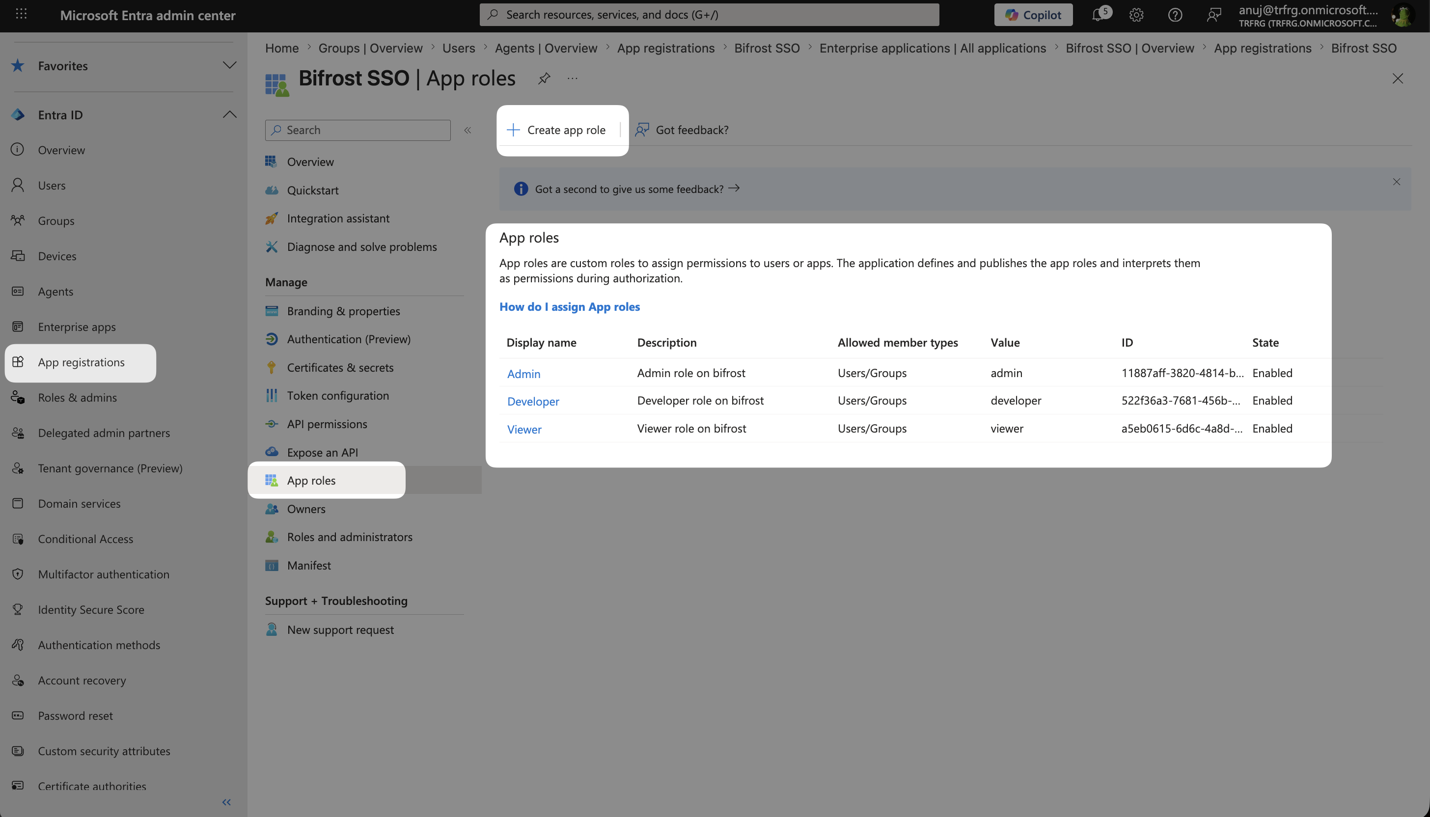
Task: Open Groups in the left sidebar
Action: (56, 220)
